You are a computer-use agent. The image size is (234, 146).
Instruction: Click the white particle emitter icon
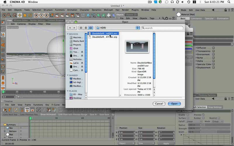pyautogui.click(x=109, y=15)
